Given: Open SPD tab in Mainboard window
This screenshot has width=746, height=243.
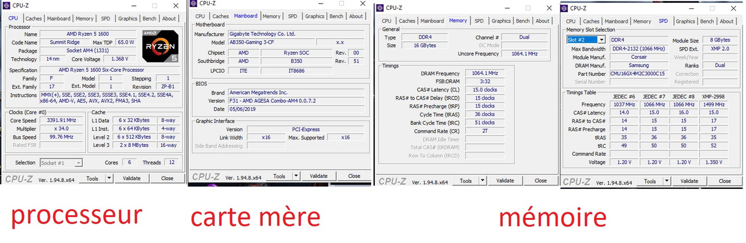Looking at the screenshot, I should [x=293, y=16].
